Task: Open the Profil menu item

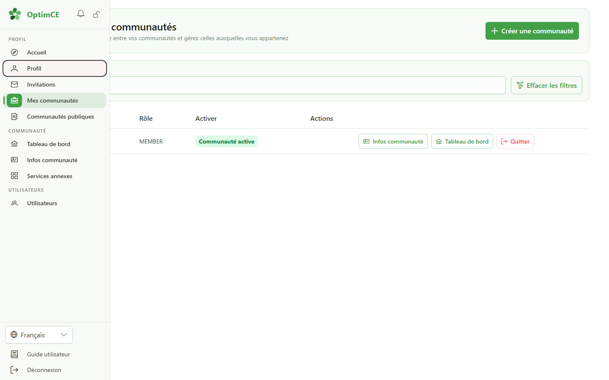Action: 55,68
